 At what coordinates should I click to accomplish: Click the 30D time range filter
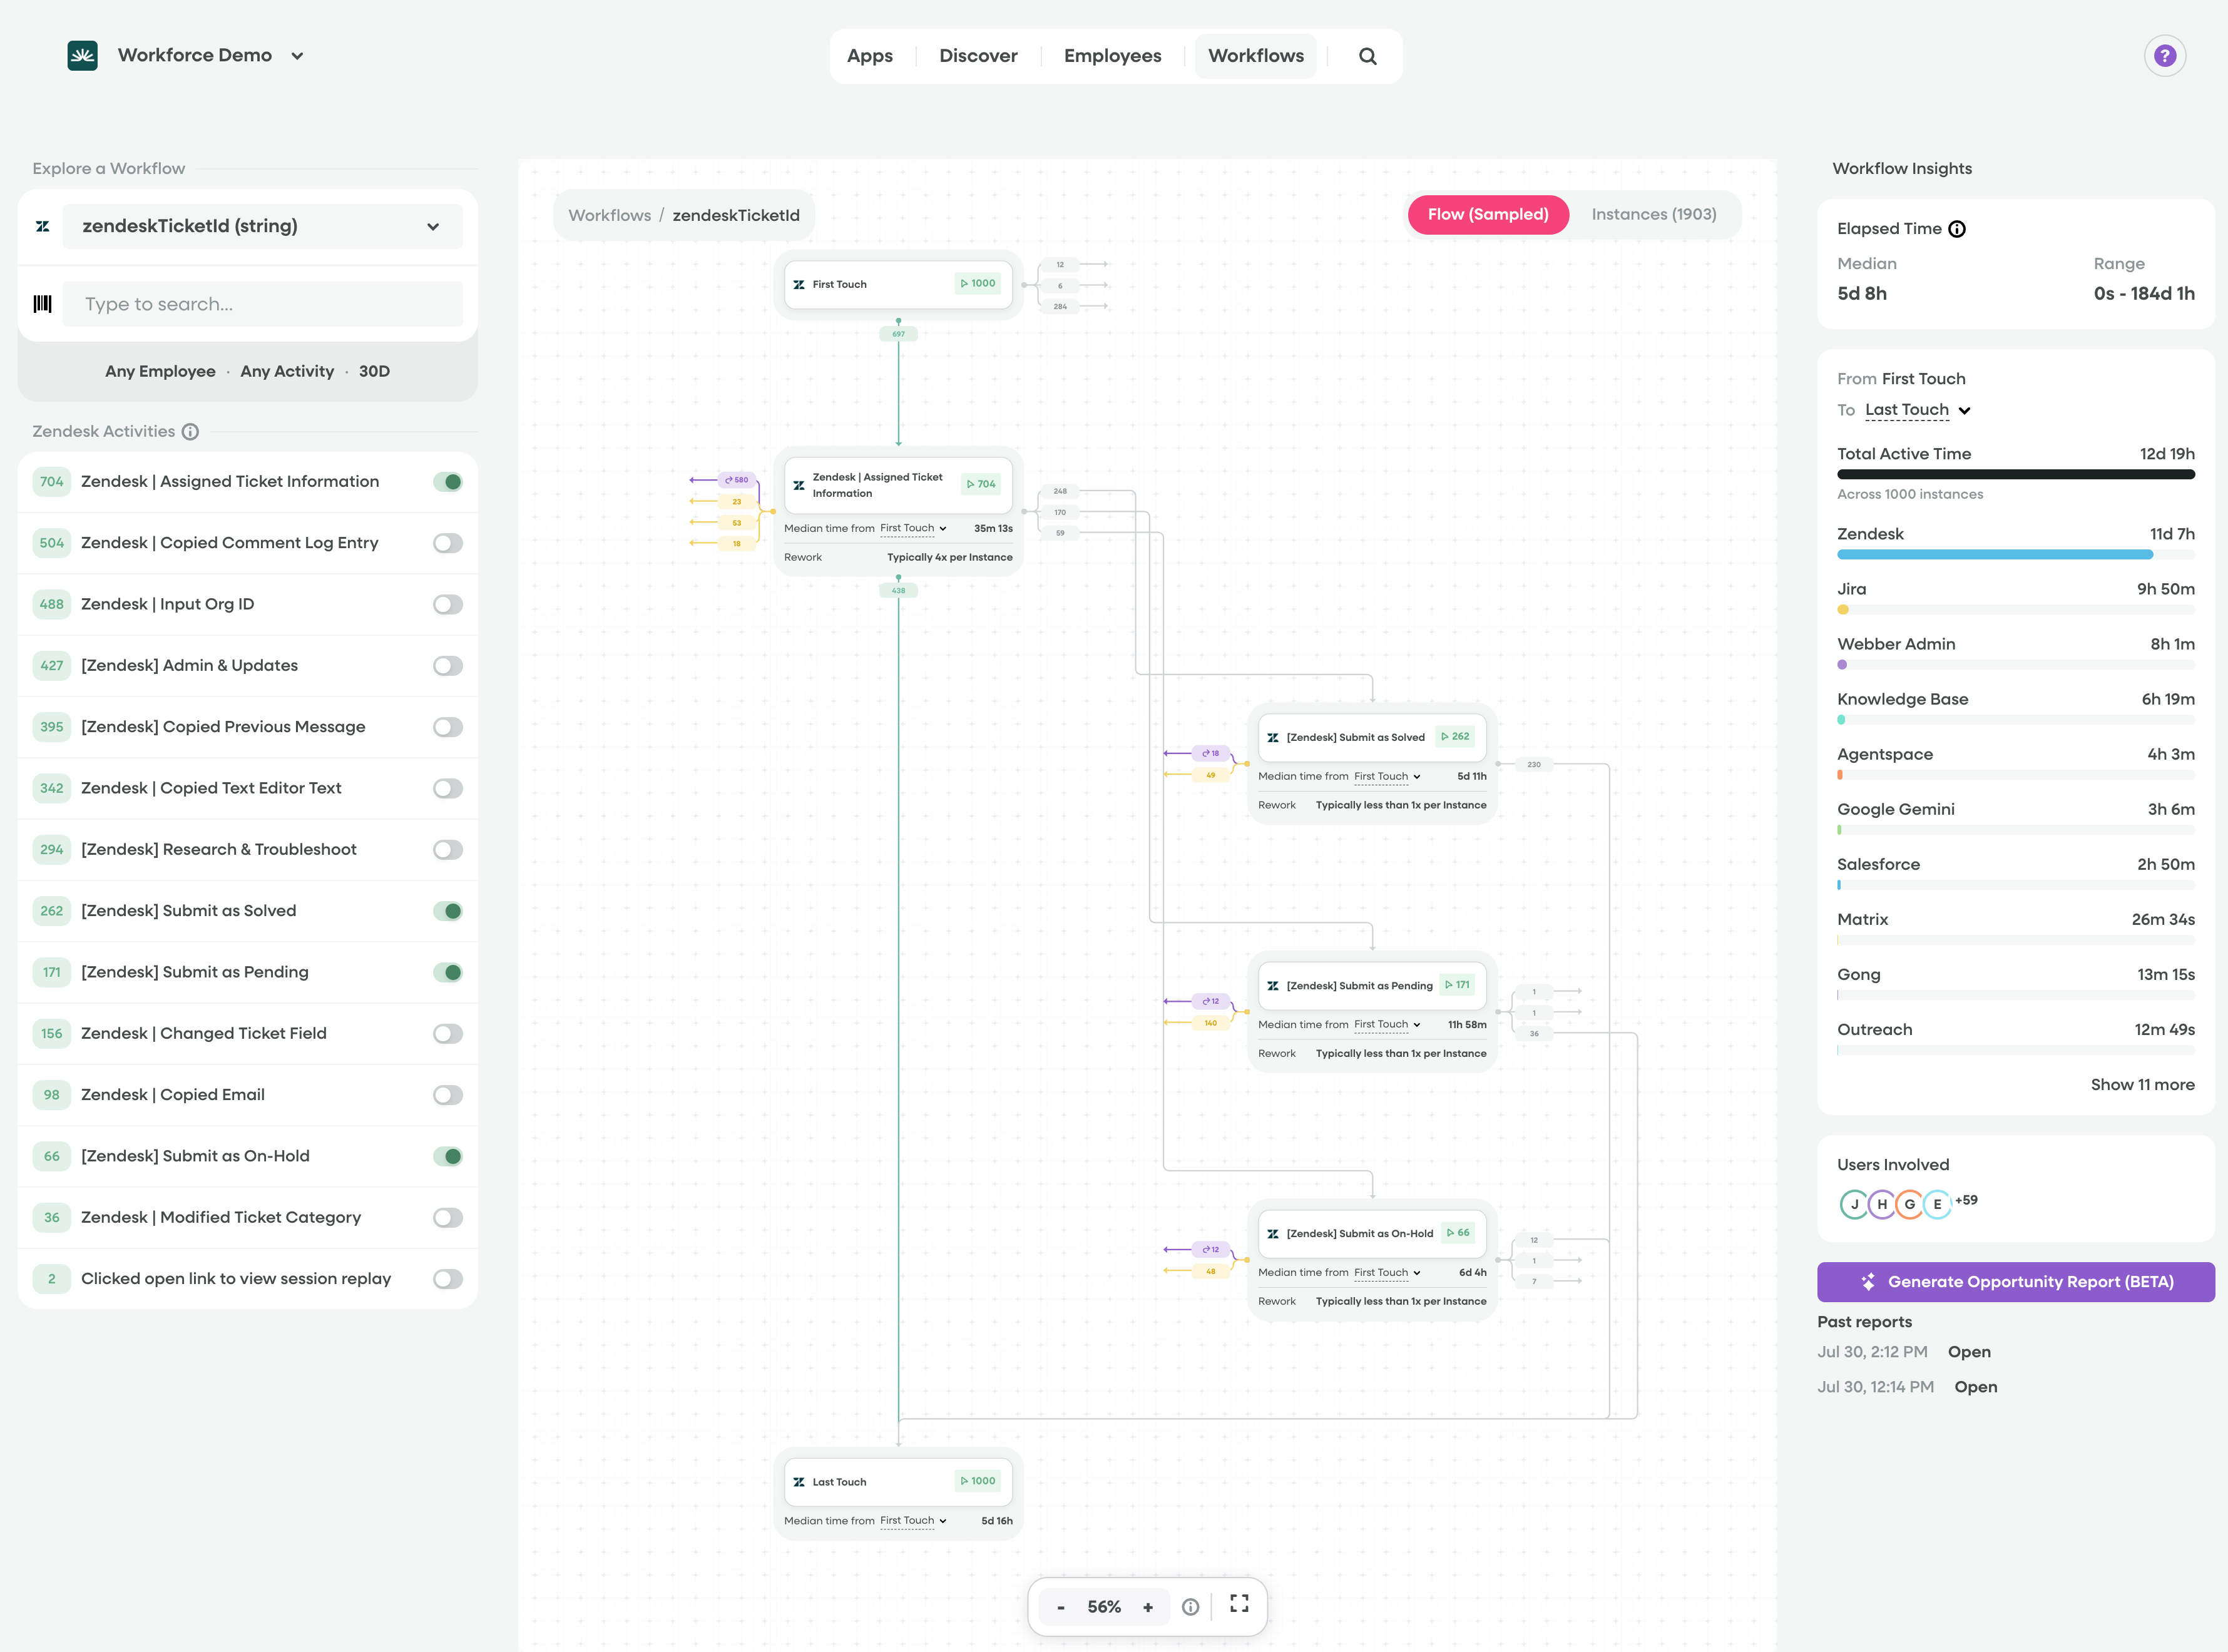click(x=374, y=371)
